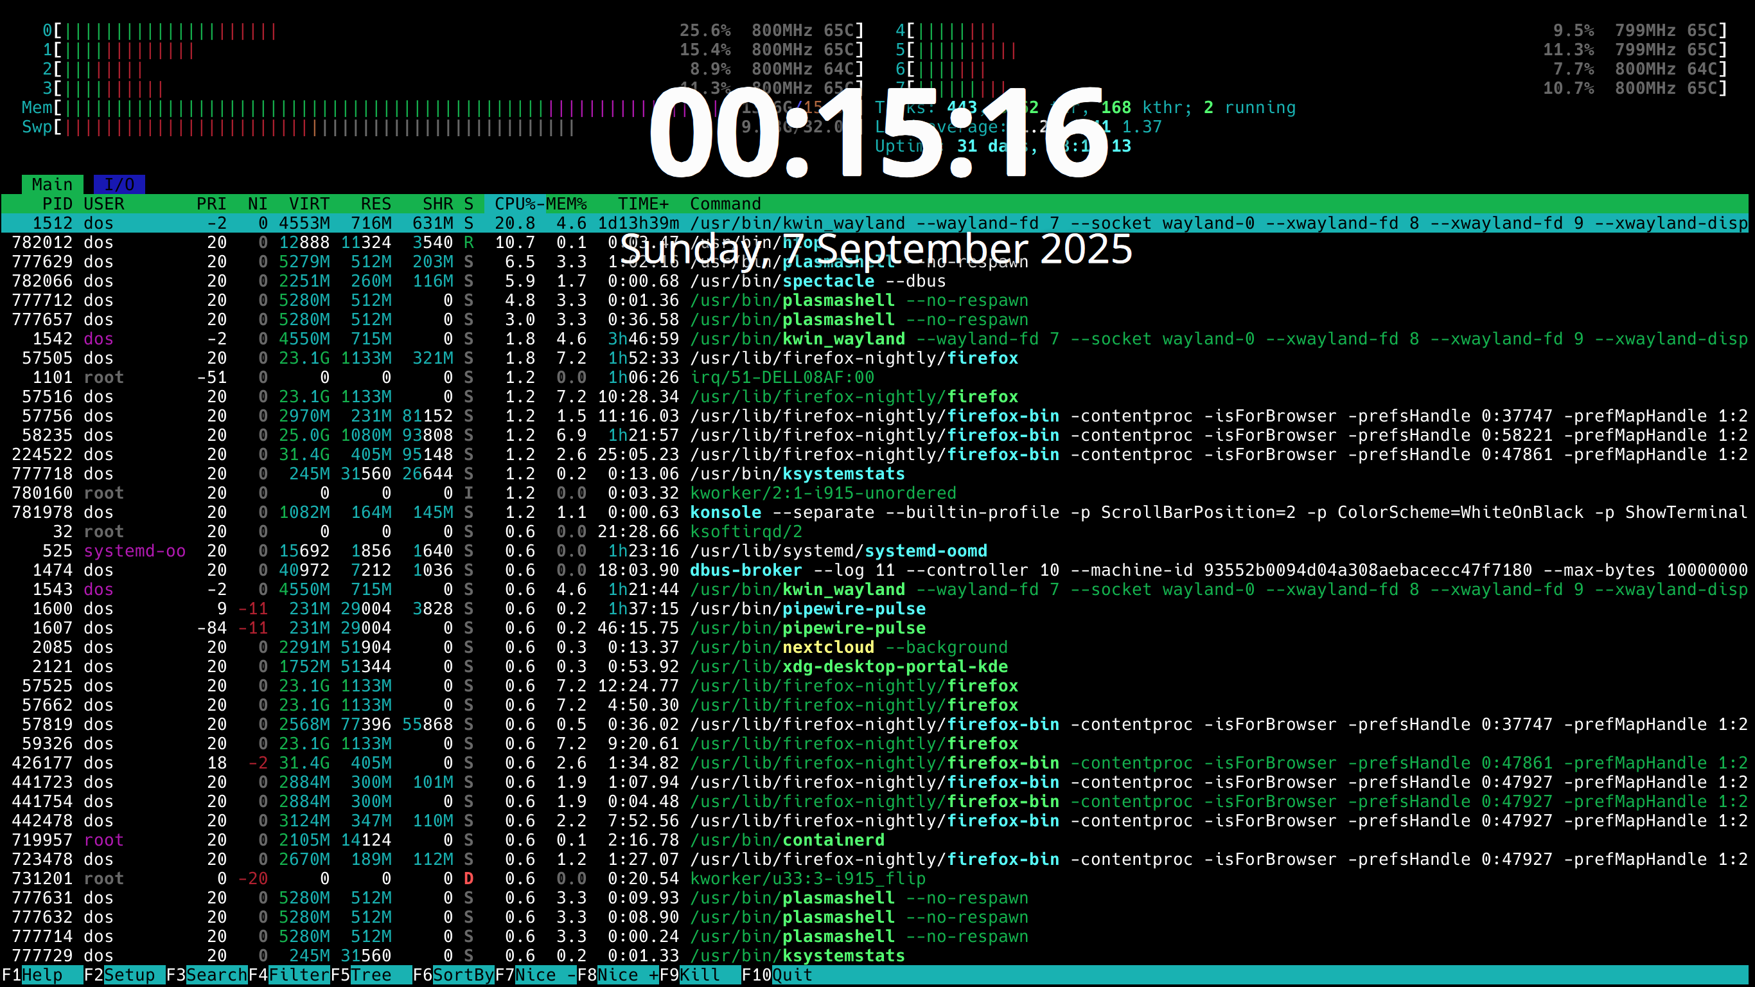Switch to the I/O tab
1755x987 pixels.
click(119, 184)
